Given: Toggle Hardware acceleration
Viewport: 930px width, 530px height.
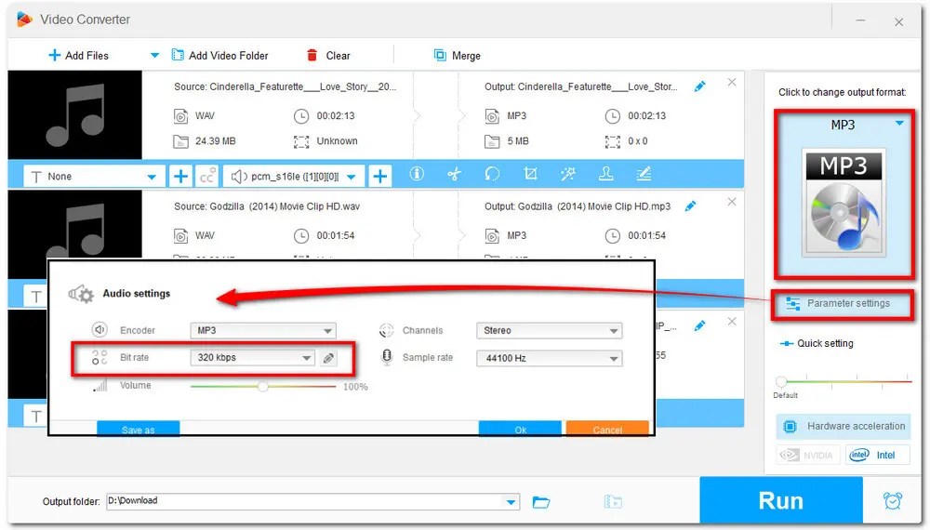Looking at the screenshot, I should click(x=844, y=426).
